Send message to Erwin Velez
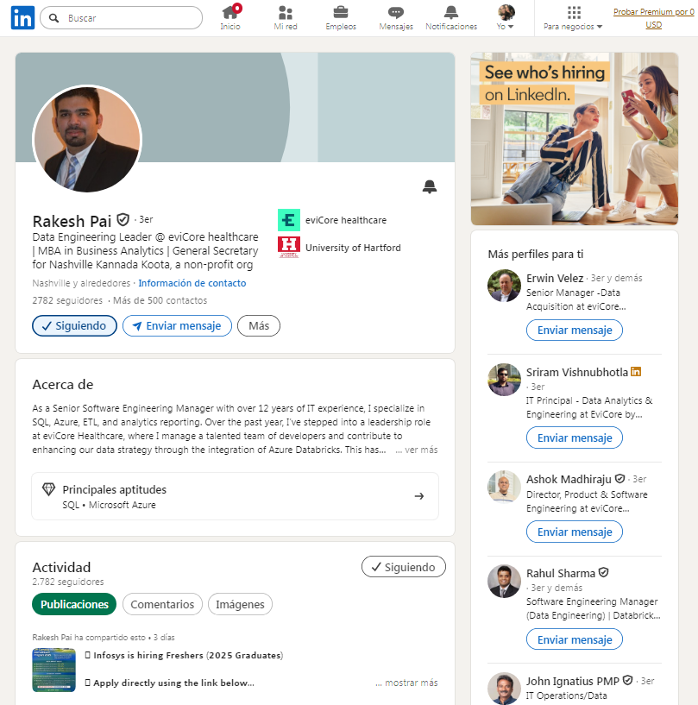This screenshot has height=705, width=698. pos(575,330)
